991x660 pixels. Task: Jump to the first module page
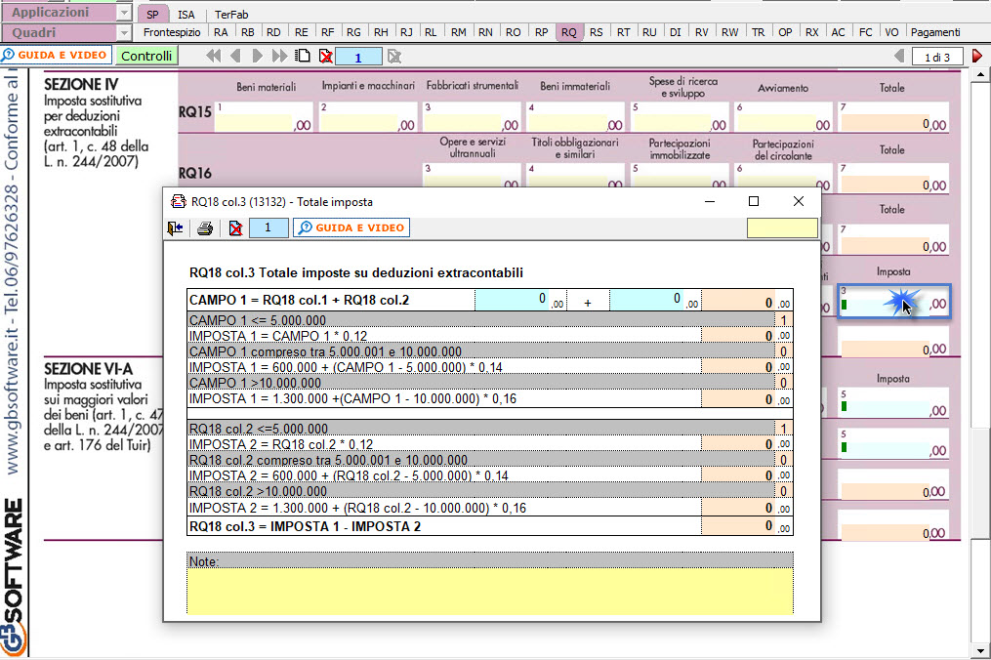(x=214, y=57)
